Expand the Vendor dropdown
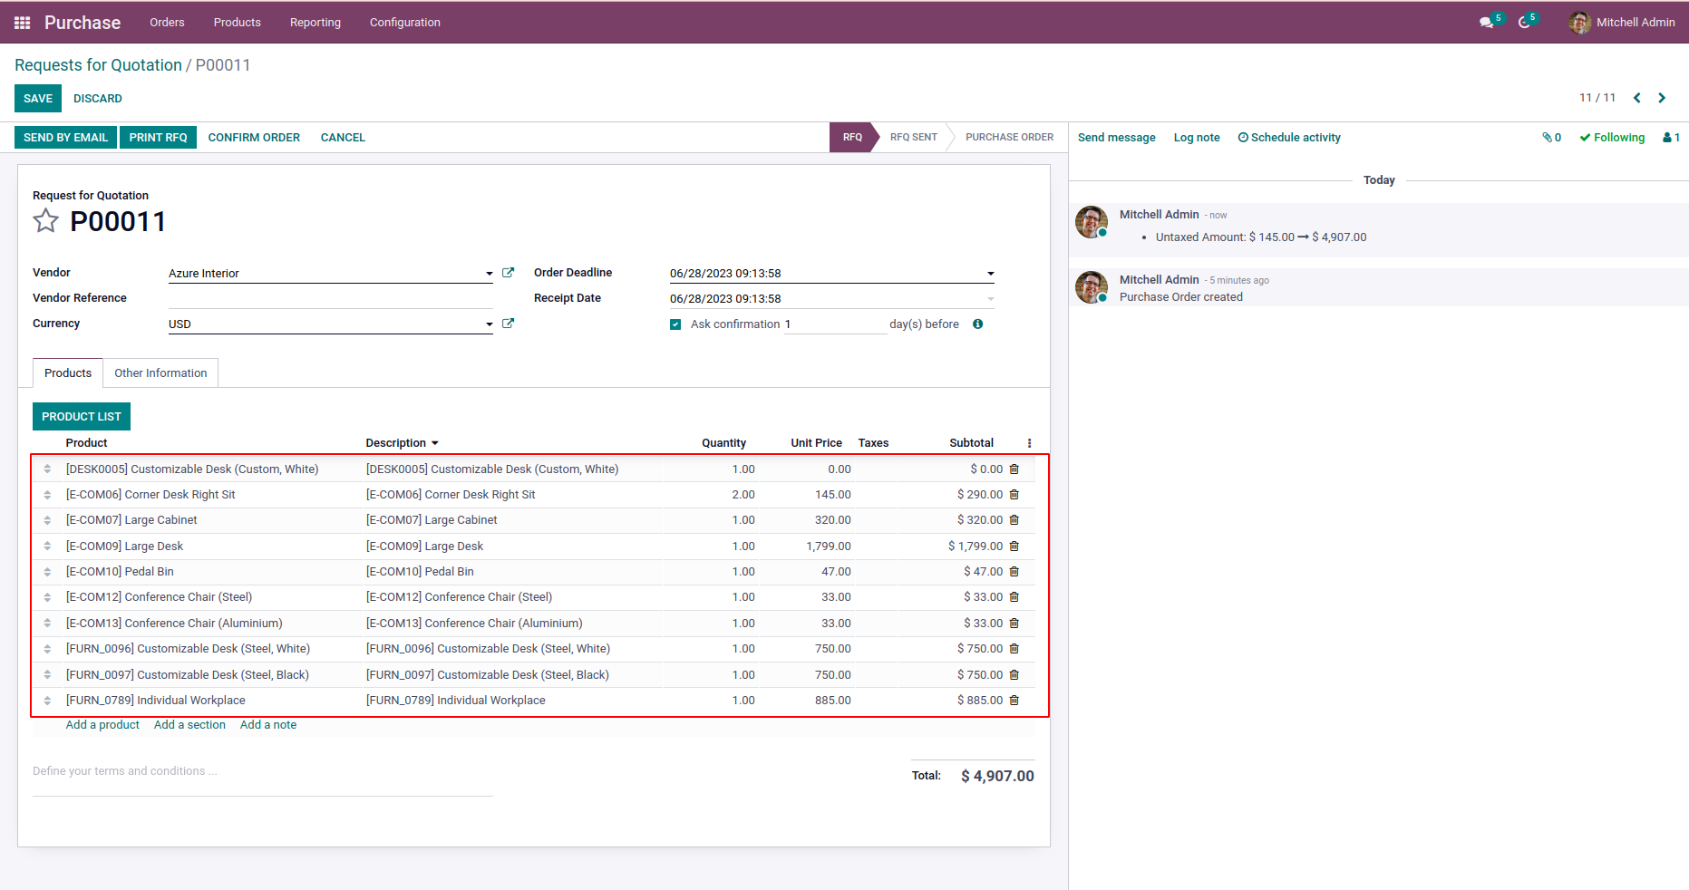This screenshot has width=1689, height=890. [489, 274]
